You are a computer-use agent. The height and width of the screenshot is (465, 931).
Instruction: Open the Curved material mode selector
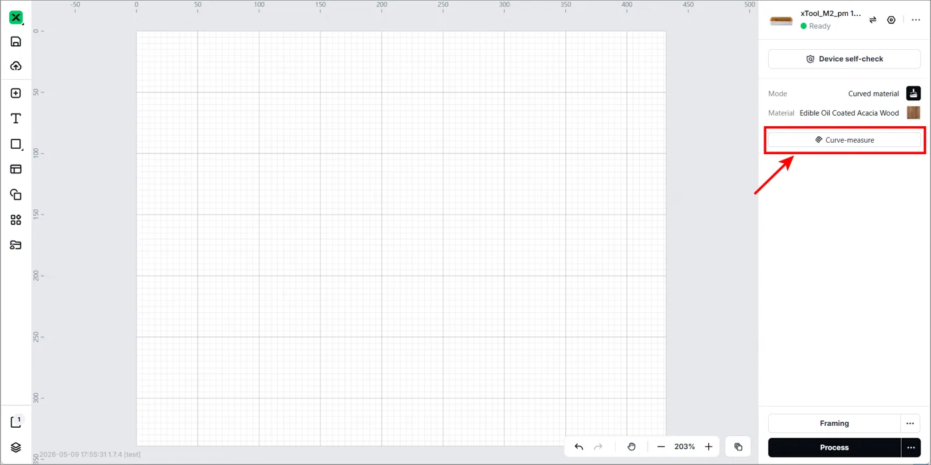(873, 94)
